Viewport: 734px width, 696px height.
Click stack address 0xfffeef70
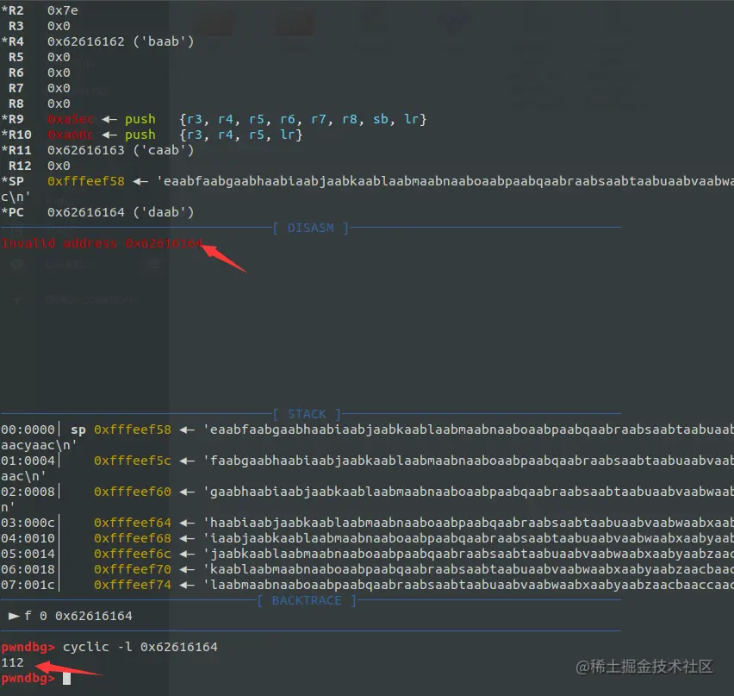(133, 569)
